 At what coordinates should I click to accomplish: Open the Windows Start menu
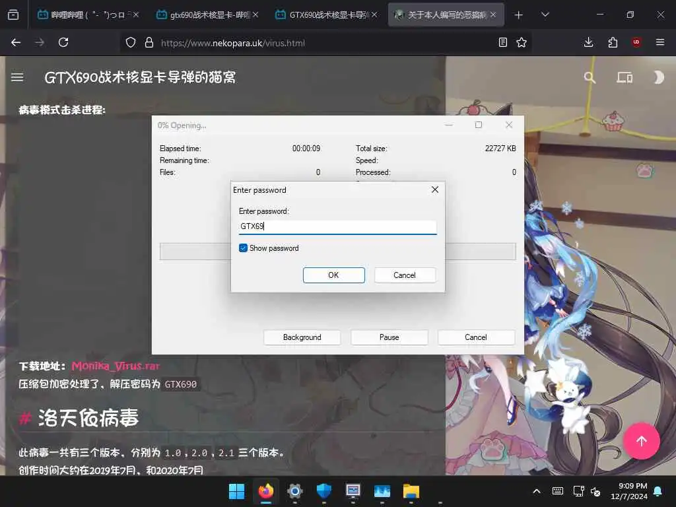236,491
